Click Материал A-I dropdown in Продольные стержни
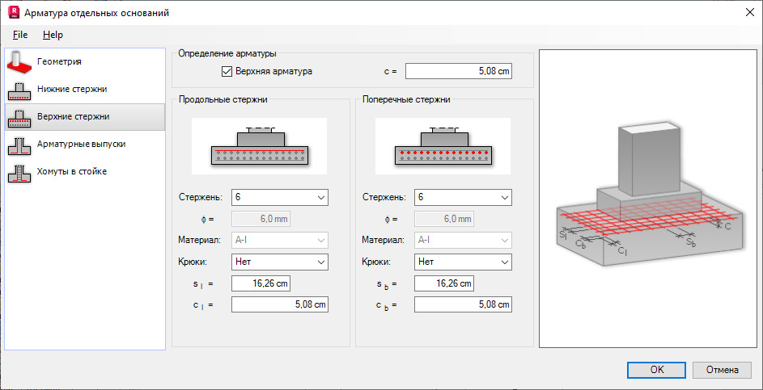Viewport: 763px width, 390px height. click(280, 240)
